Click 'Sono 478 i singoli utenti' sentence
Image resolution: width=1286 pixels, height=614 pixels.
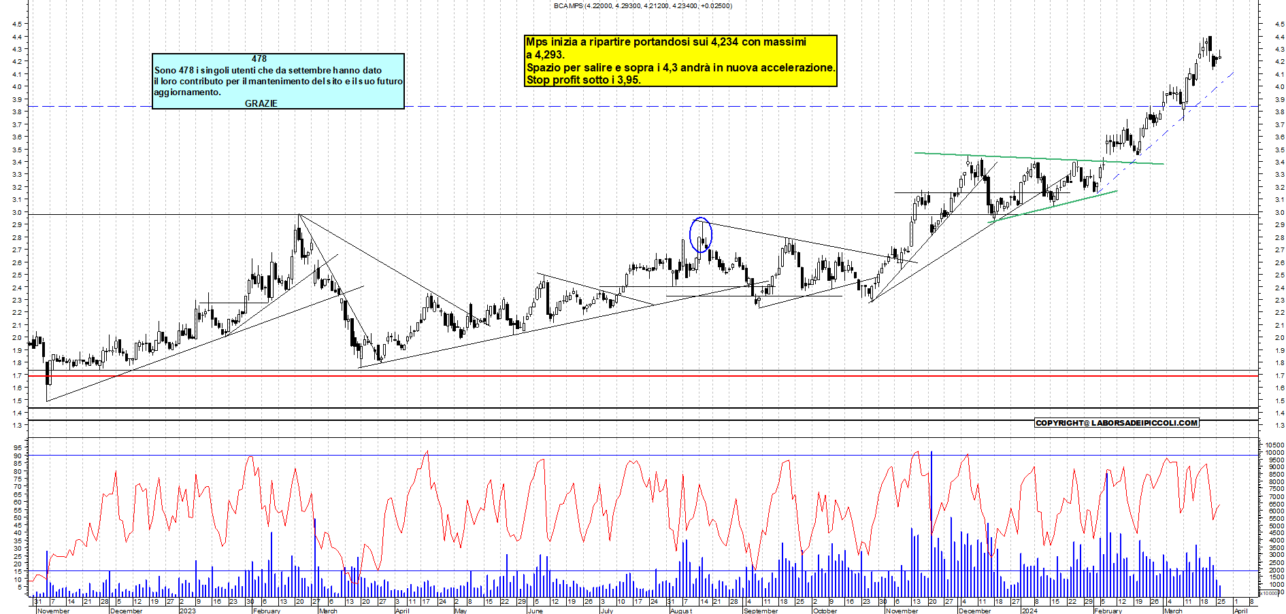[x=268, y=70]
